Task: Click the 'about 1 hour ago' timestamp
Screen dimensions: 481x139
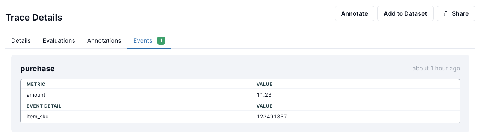Action: [436, 69]
